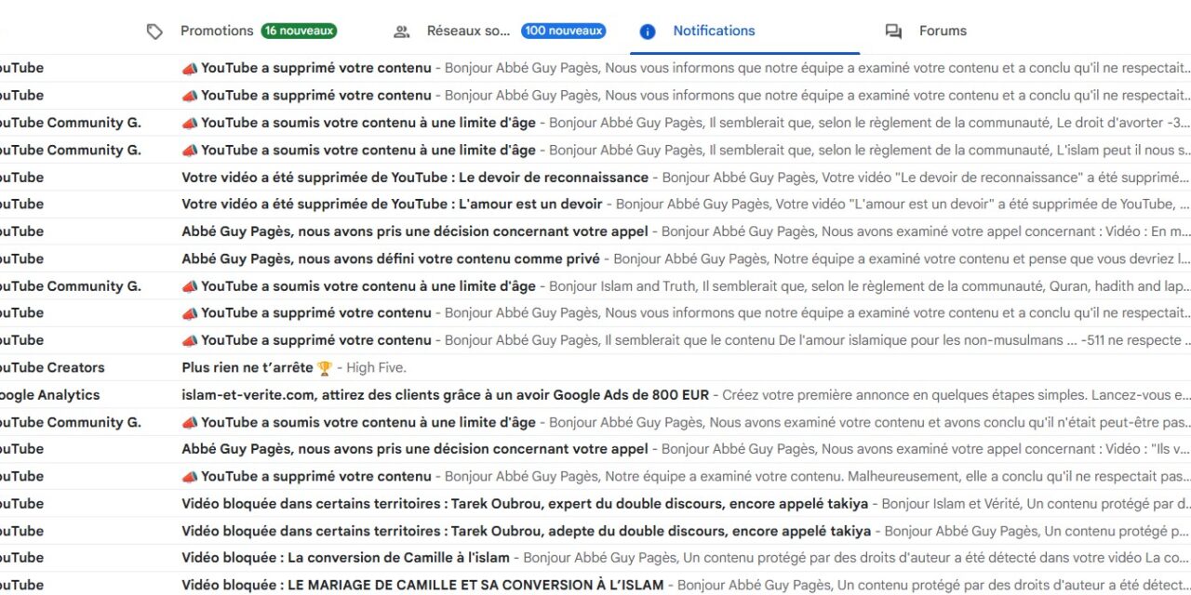The width and height of the screenshot is (1191, 595).
Task: Open email 'Le devoir de reconnaissance' video removed
Action: click(x=595, y=178)
